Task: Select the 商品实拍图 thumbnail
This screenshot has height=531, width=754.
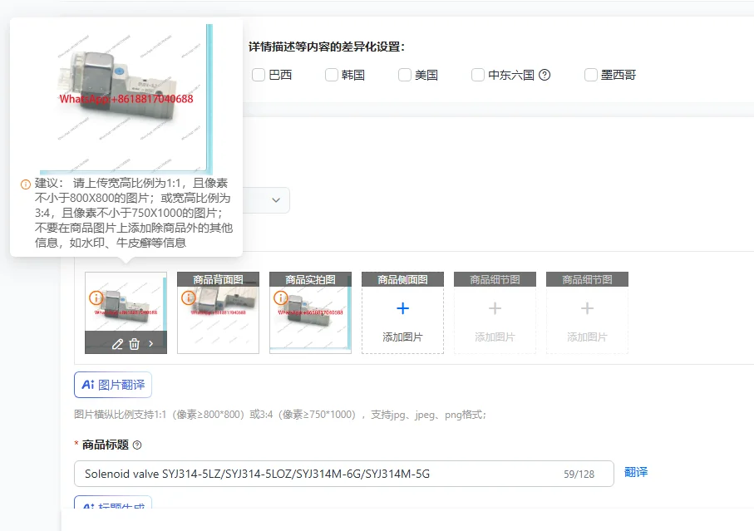Action: pyautogui.click(x=311, y=312)
